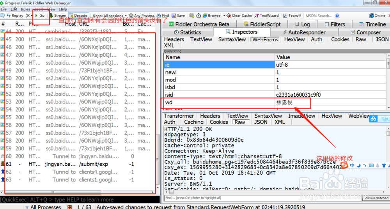Screen dimensions: 390x209
Task: Open the Remove sessions dropdown arrow
Action: (x=32, y=16)
